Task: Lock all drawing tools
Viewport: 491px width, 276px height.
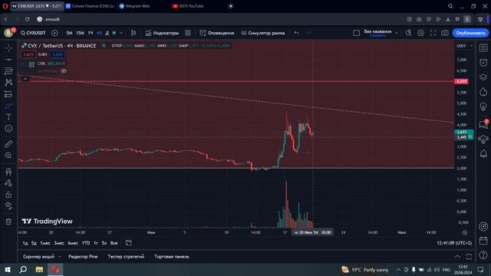Action: point(8,195)
